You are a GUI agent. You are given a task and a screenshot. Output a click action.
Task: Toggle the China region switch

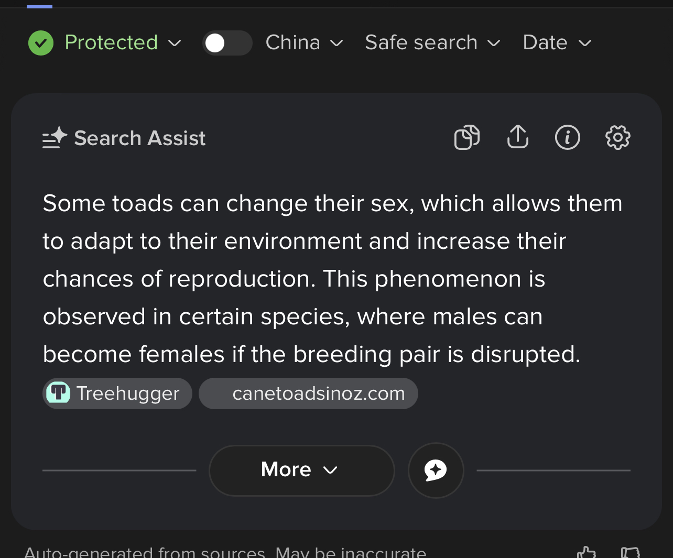(227, 43)
